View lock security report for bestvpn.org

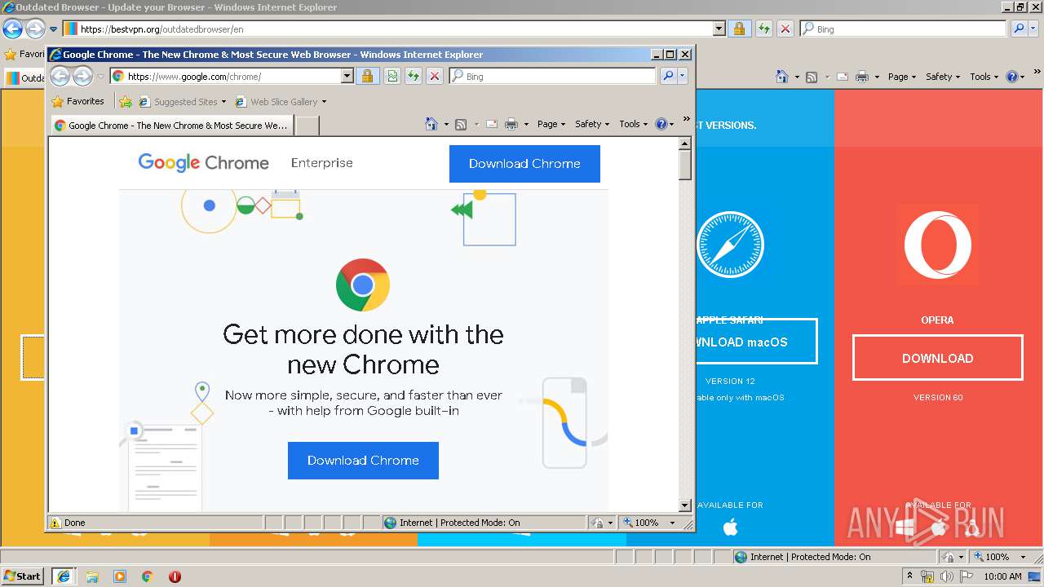pyautogui.click(x=739, y=29)
